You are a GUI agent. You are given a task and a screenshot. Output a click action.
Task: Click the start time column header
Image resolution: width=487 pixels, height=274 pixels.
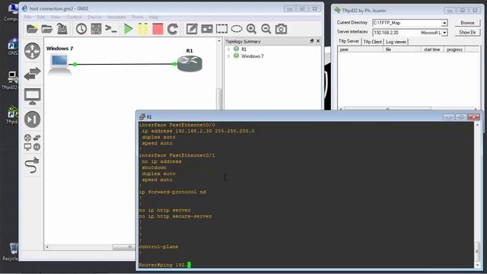pos(432,49)
